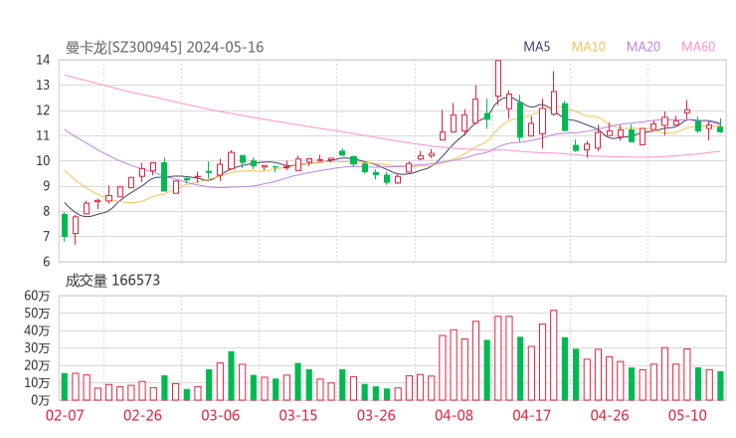This screenshot has height=438, width=736.
Task: Click the MA20 legend label
Action: [644, 47]
